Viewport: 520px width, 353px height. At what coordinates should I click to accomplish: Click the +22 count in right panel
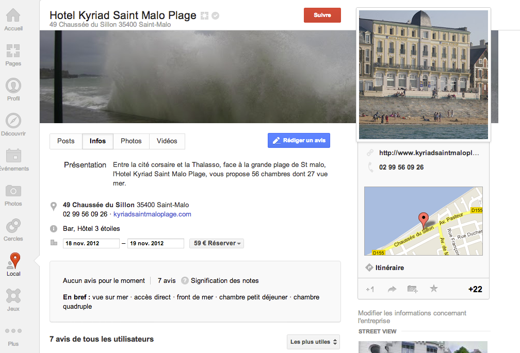475,290
